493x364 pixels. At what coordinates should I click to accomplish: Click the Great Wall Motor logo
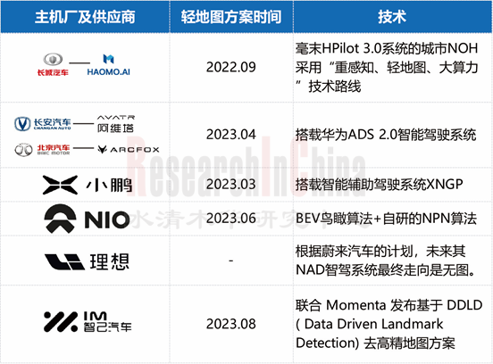[x=53, y=64]
